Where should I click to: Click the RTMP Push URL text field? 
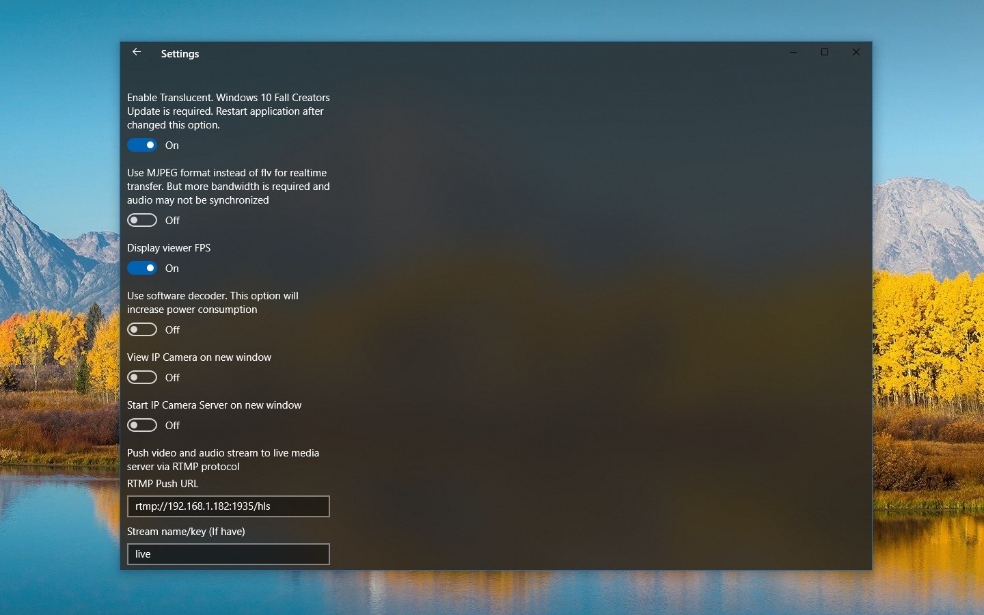coord(228,506)
